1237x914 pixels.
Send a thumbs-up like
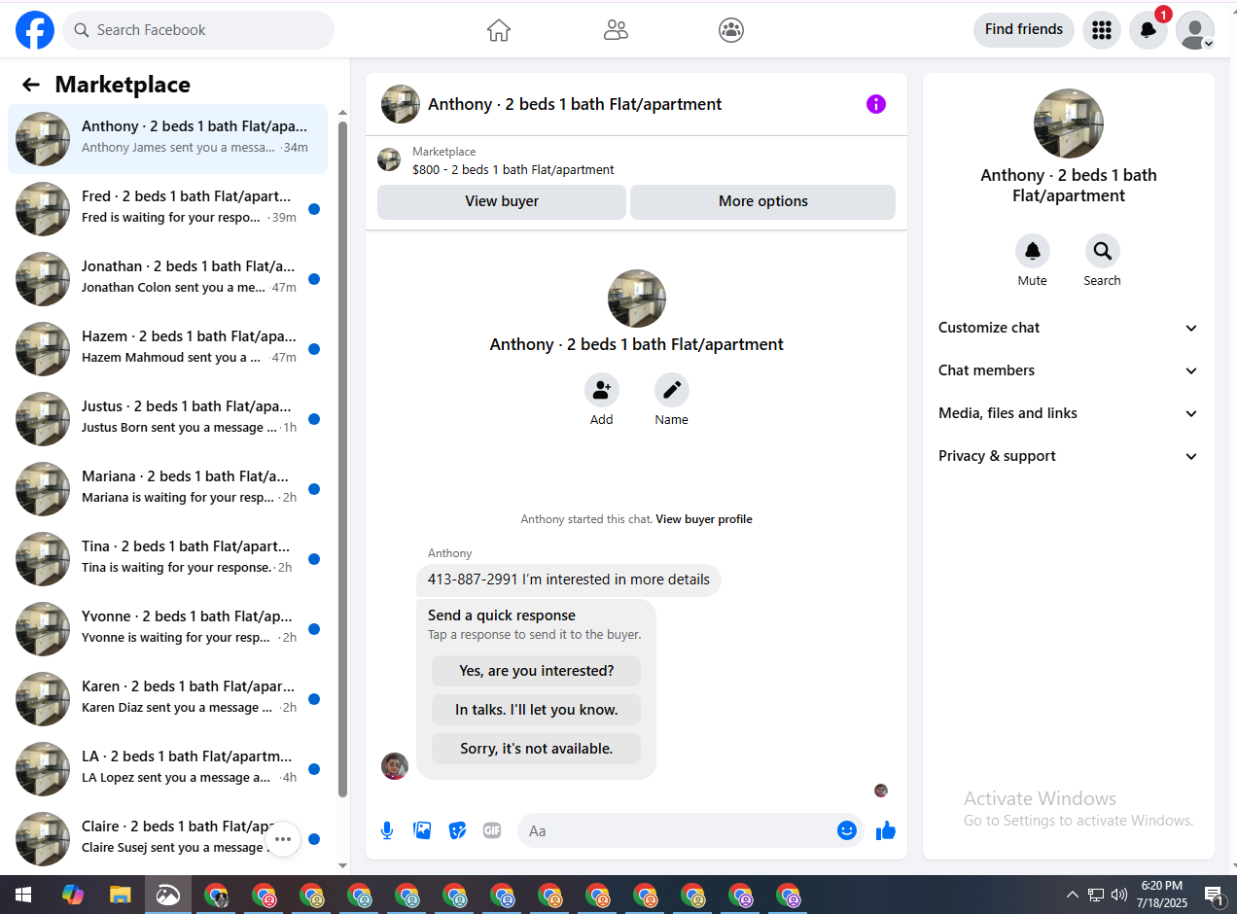coord(886,830)
